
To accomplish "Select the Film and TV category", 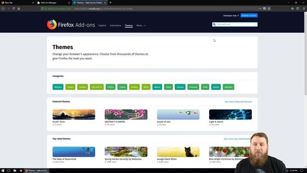I will 97,87.
